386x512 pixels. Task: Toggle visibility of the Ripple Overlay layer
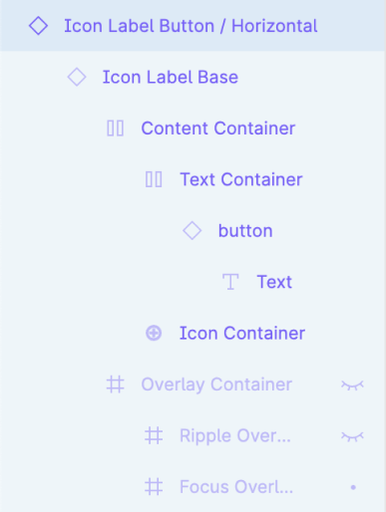click(353, 436)
